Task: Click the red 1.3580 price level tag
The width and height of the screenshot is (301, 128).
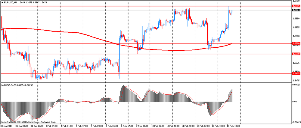Action: tap(296, 43)
